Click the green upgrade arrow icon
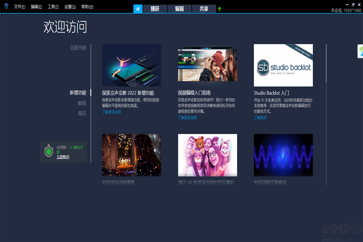The height and width of the screenshot is (242, 363). tap(219, 8)
